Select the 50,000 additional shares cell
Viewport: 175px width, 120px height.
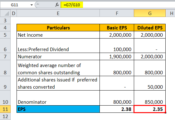[x=150, y=83]
